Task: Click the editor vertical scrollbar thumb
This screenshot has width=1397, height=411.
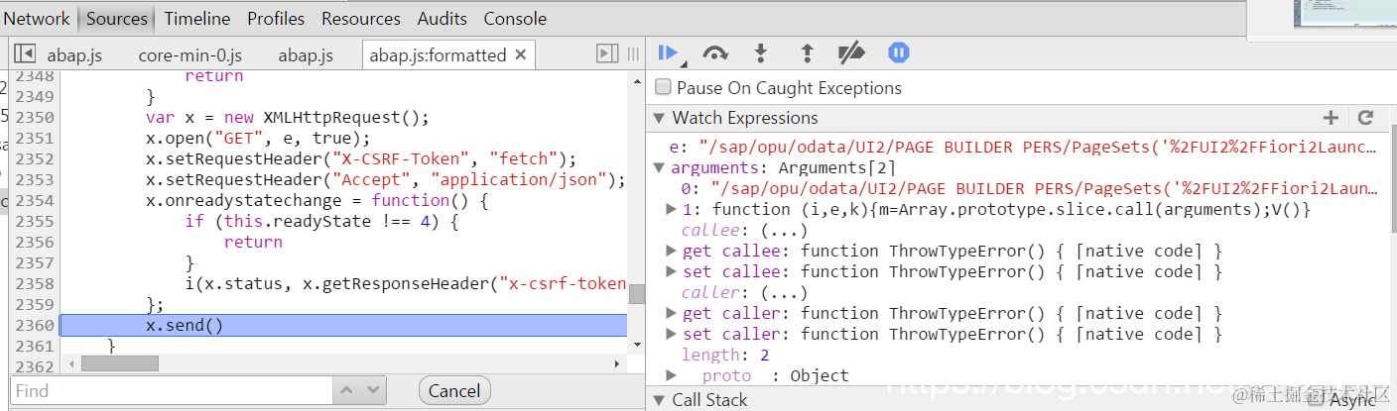Action: click(637, 293)
